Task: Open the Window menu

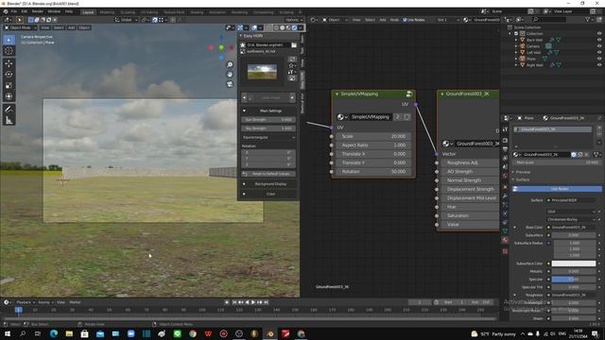Action: (54, 11)
